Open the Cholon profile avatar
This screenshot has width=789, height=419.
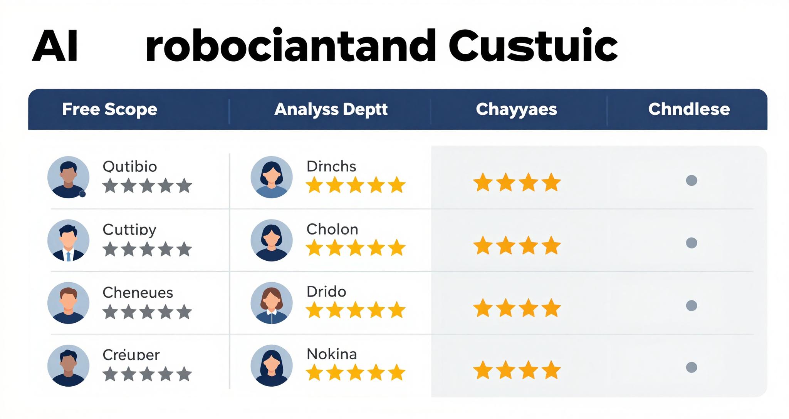tap(271, 240)
